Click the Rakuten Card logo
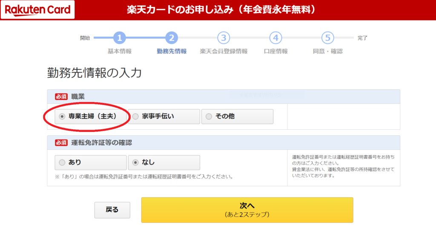The image size is (436, 225). (x=37, y=10)
